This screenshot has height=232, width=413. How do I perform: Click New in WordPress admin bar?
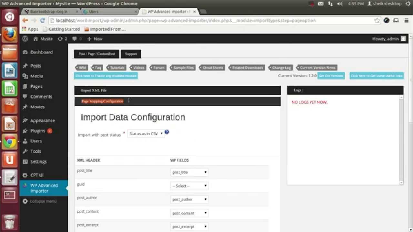pos(95,39)
